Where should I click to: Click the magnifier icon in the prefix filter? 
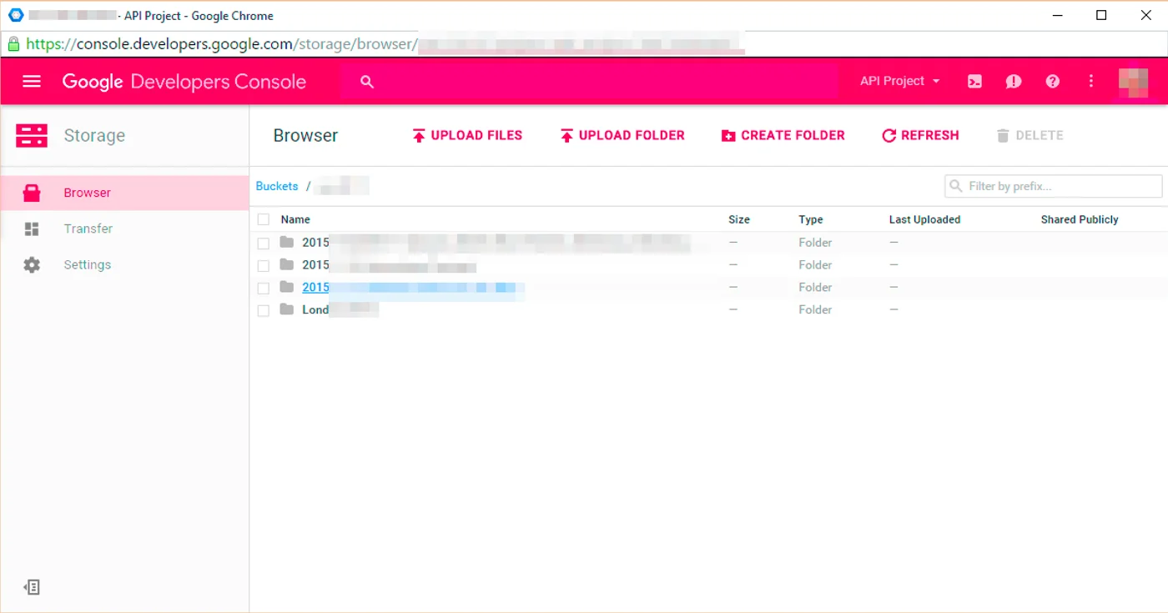(956, 186)
